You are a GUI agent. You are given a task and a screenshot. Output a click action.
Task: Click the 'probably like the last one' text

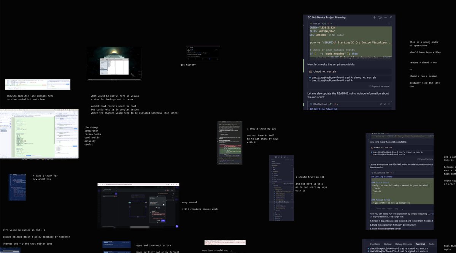424,85
